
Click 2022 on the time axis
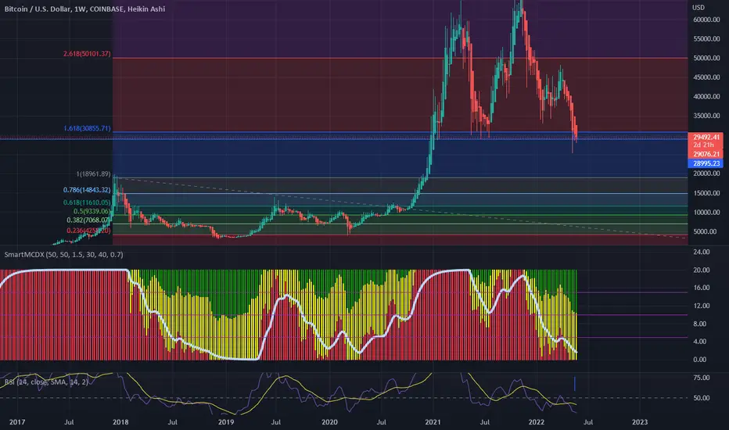537,422
